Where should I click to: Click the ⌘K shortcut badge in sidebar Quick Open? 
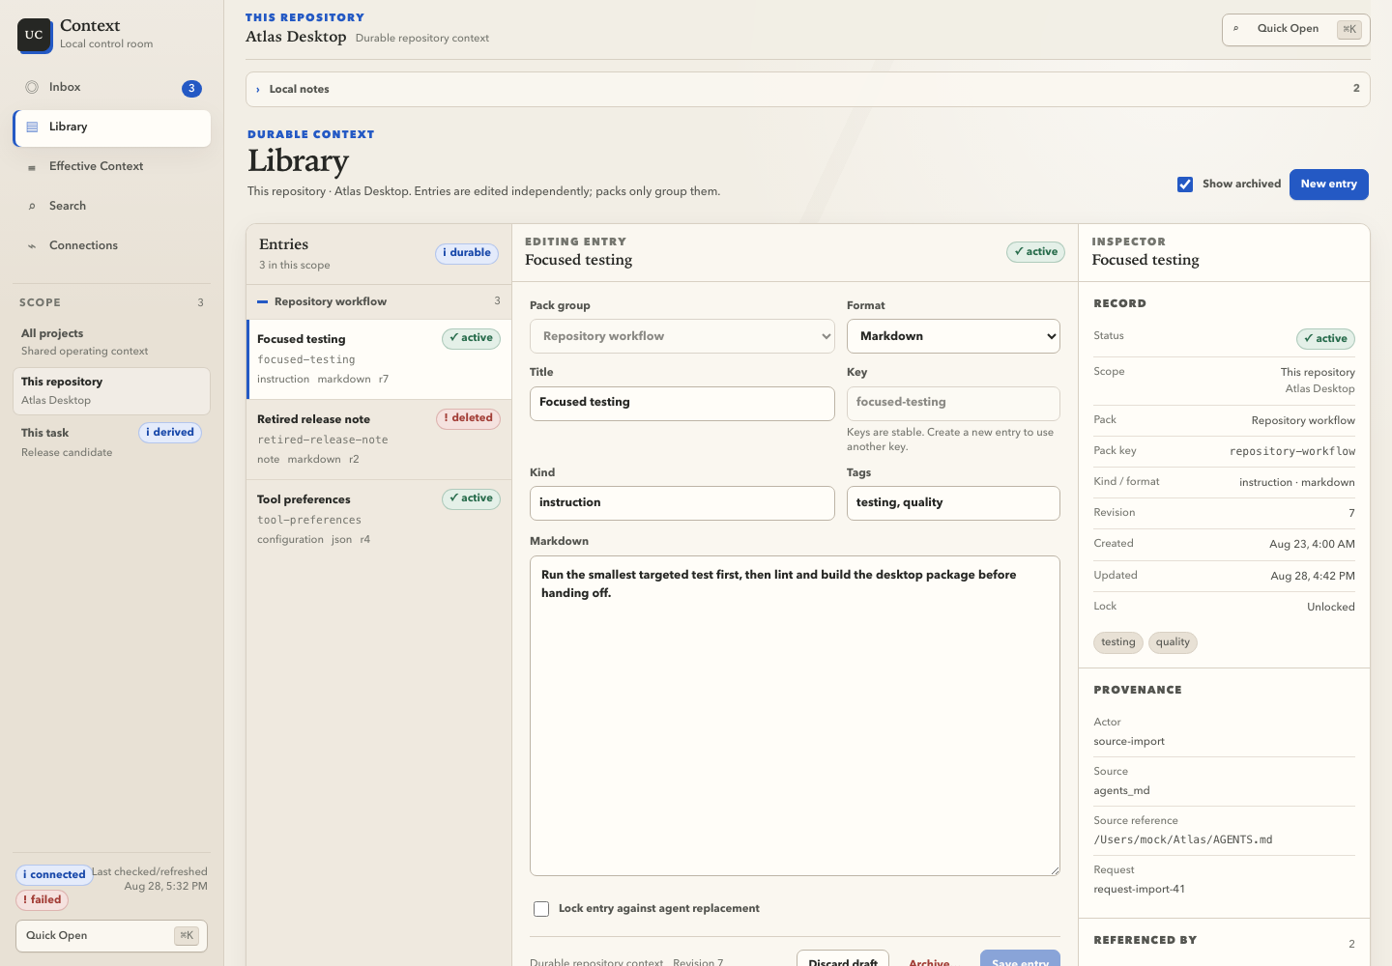[187, 935]
